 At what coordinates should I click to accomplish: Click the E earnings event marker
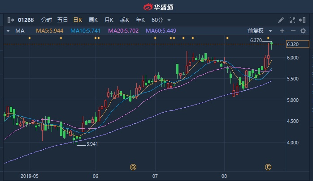coord(268,167)
